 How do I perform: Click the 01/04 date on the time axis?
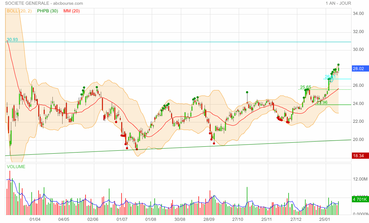(35, 219)
